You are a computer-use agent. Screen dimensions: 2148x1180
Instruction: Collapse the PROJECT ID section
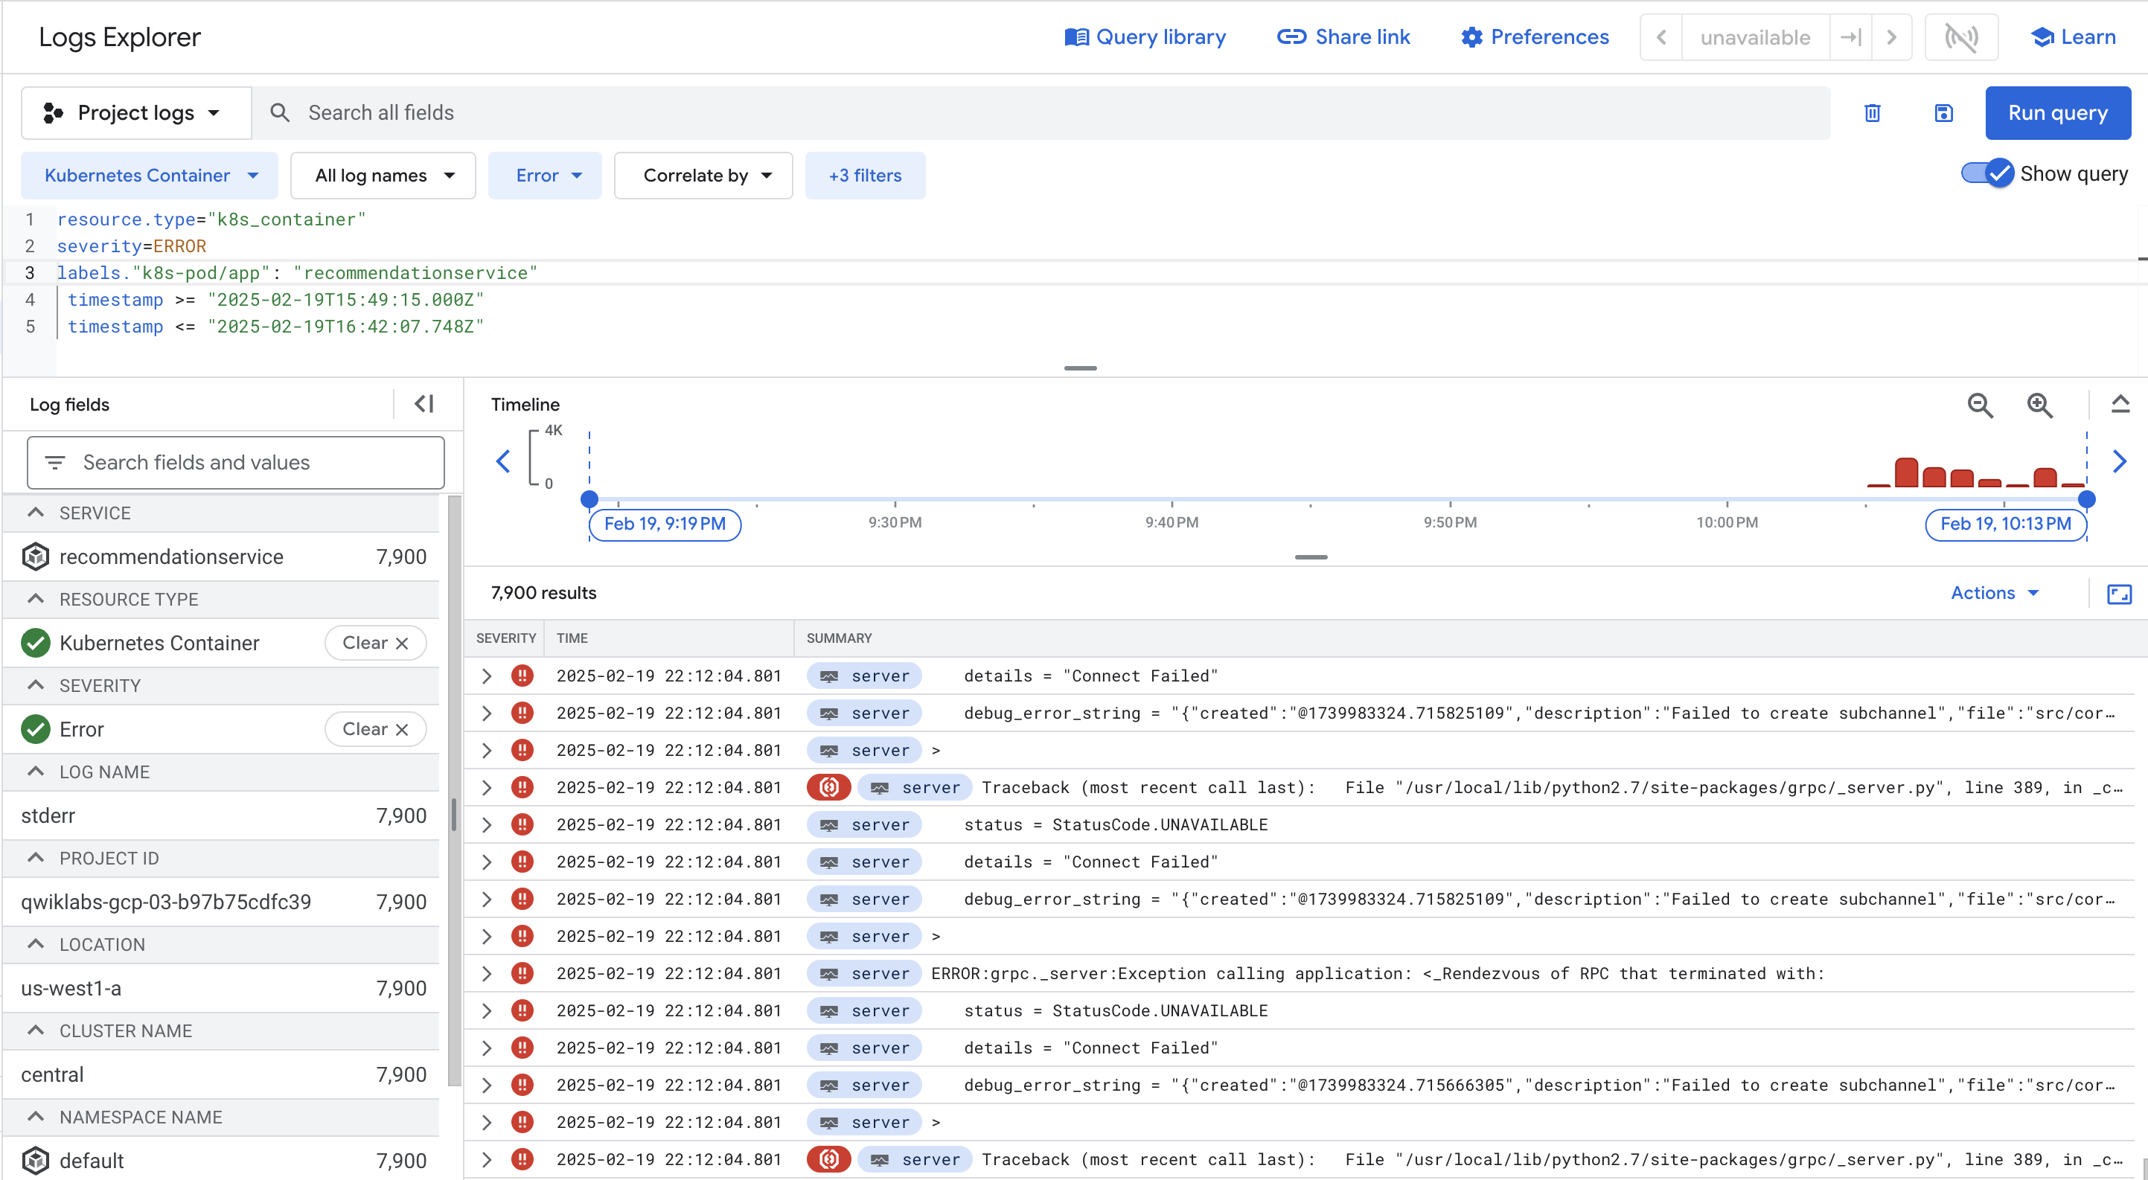click(x=35, y=858)
